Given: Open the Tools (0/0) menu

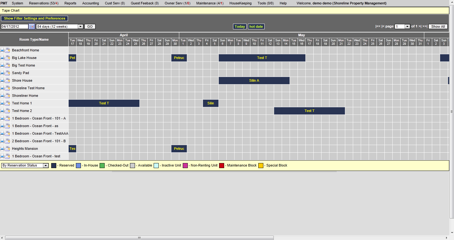Looking at the screenshot, I should tap(266, 3).
